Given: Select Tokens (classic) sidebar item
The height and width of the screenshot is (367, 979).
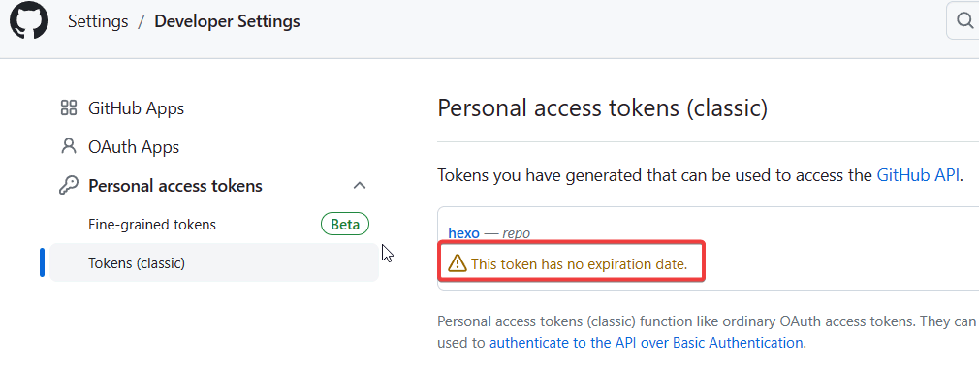Looking at the screenshot, I should click(214, 262).
